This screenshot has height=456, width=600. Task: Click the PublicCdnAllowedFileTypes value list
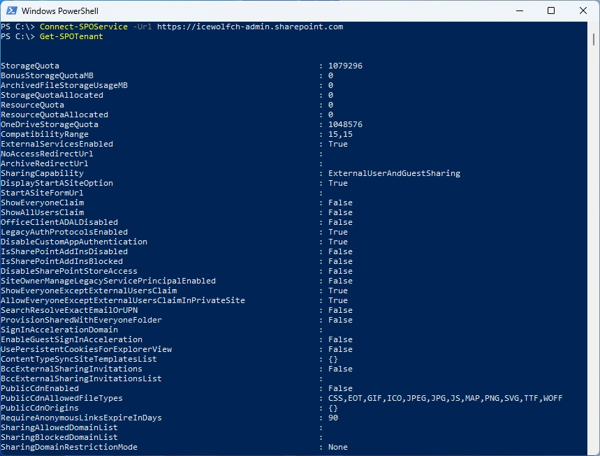(445, 398)
